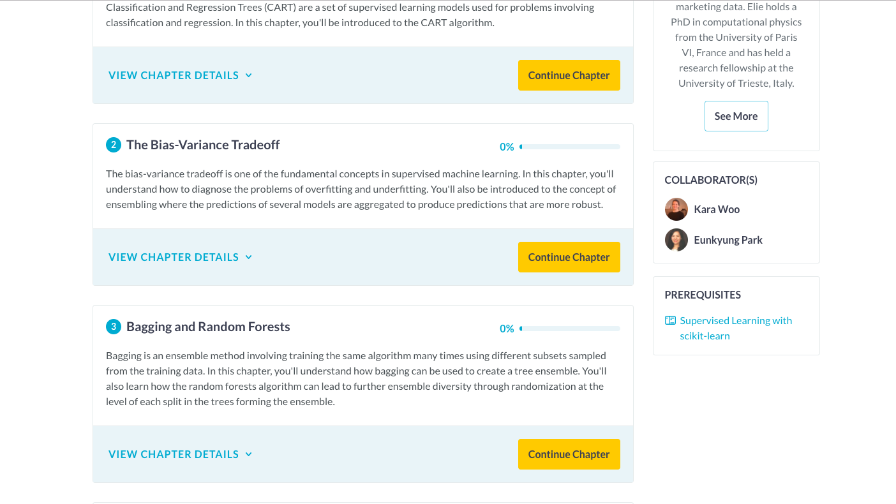Image resolution: width=896 pixels, height=504 pixels.
Task: Click the Bias-Variance Tradeoff progress bar
Action: click(570, 147)
